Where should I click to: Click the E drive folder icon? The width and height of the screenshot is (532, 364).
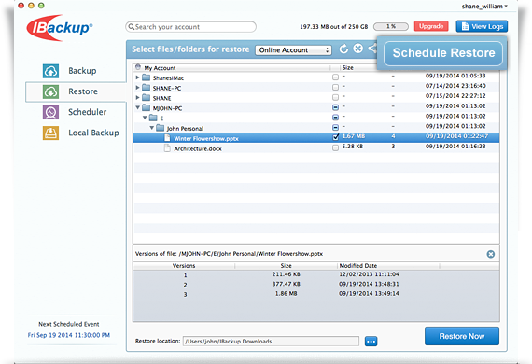coord(153,118)
